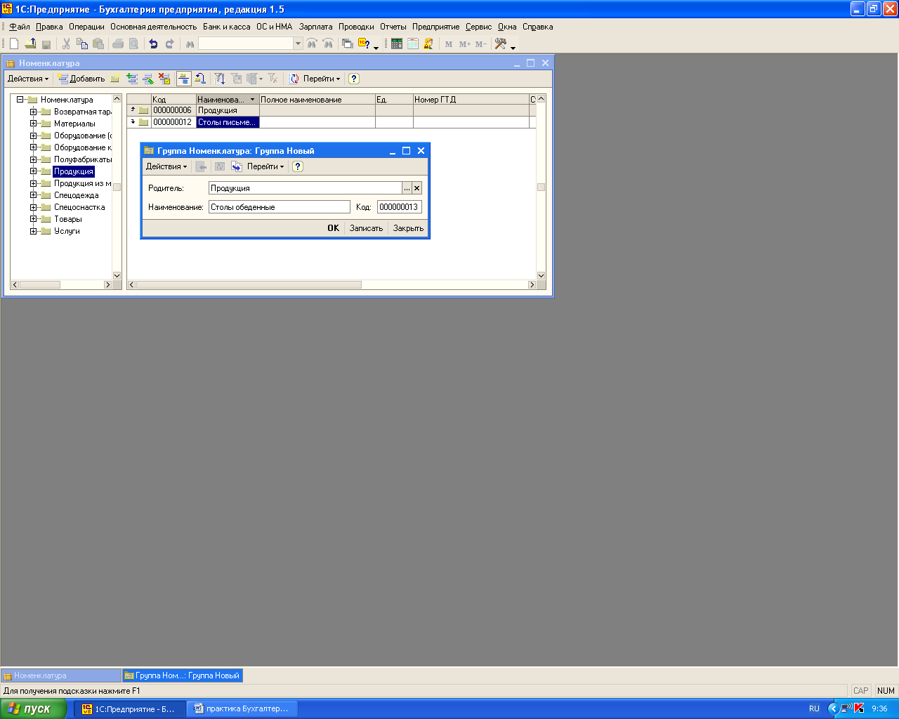The image size is (899, 719).
Task: Click the mark-for-deletion icon in Номенклатура toolbar
Action: 164,79
